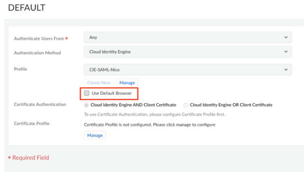The width and height of the screenshot is (304, 172).
Task: Click the Required Field note at bottom
Action: pyautogui.click(x=30, y=157)
